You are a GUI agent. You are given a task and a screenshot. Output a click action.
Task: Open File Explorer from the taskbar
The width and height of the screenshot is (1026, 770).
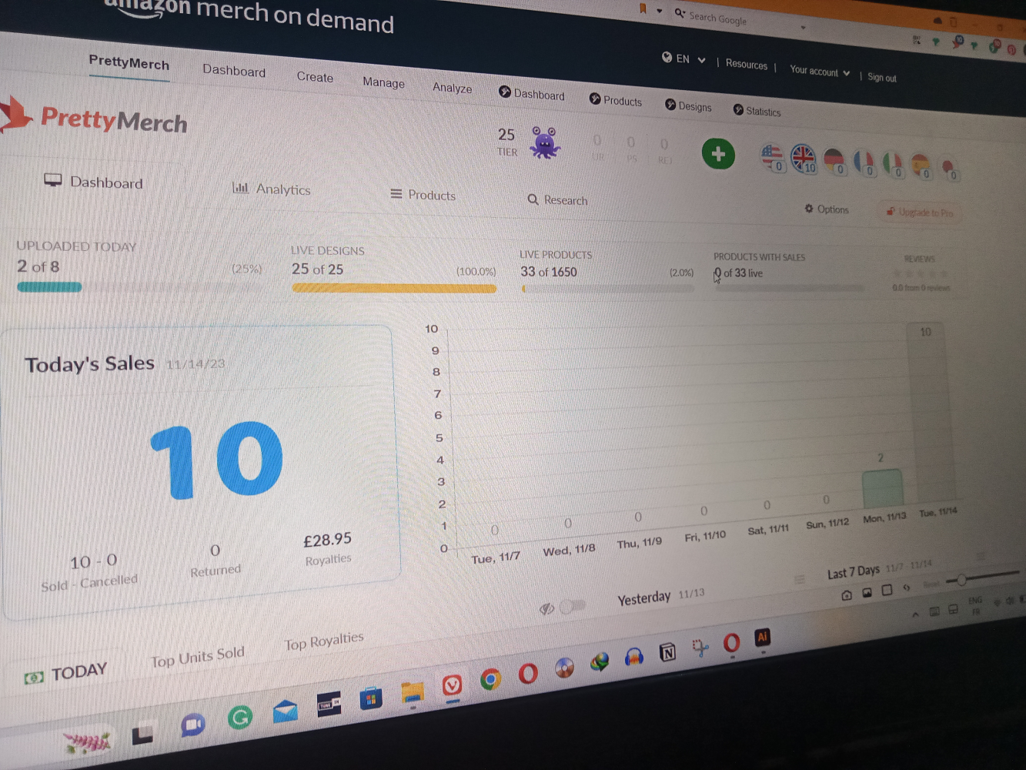[413, 693]
